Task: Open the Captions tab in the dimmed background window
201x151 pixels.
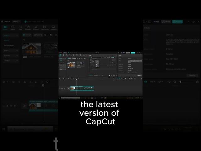Action: click(x=53, y=28)
